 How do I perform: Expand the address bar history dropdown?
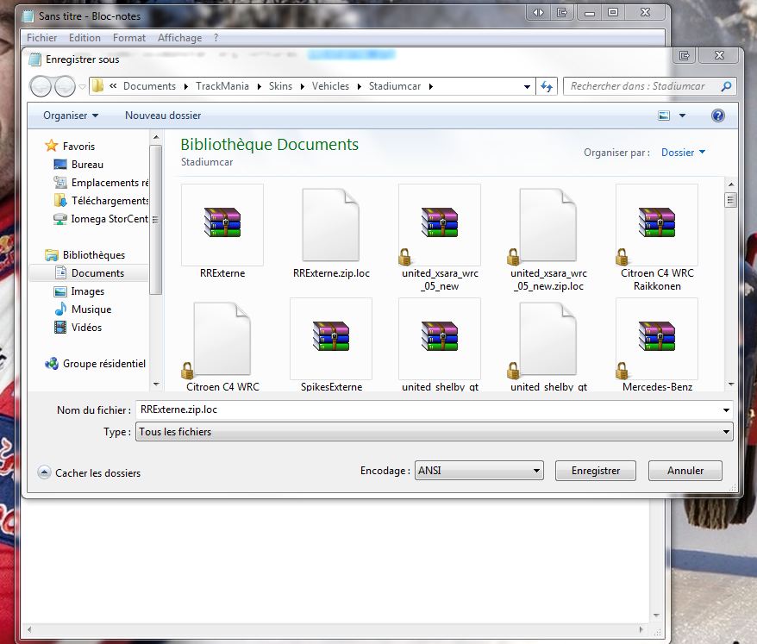coord(527,87)
